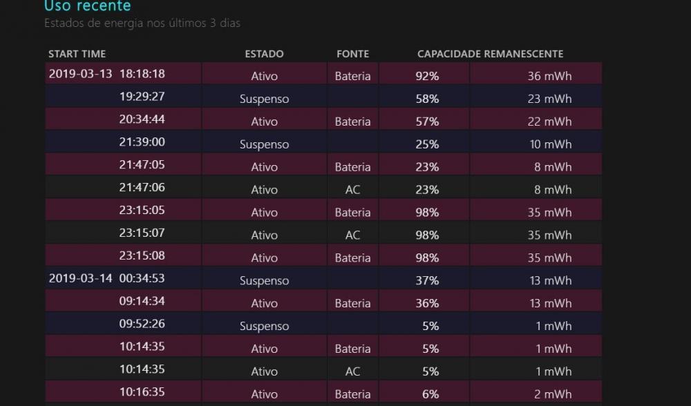Select the 19:29:27 start time entry
691x406 pixels.
142,97
